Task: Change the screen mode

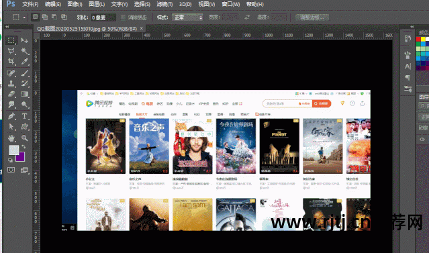Action: coord(25,170)
